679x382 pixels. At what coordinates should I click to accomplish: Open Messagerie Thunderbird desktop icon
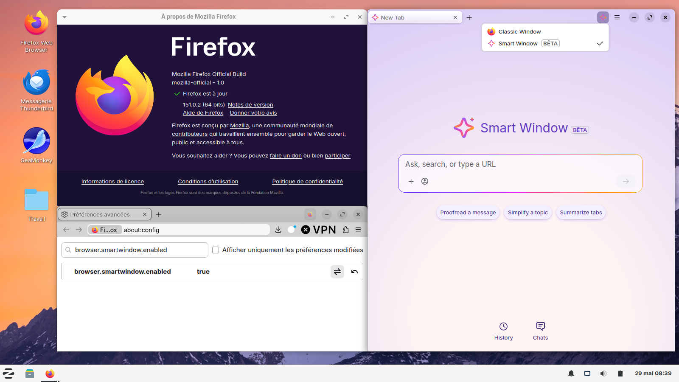pos(36,90)
